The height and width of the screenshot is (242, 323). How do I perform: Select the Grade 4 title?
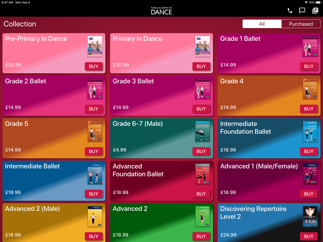pyautogui.click(x=232, y=81)
